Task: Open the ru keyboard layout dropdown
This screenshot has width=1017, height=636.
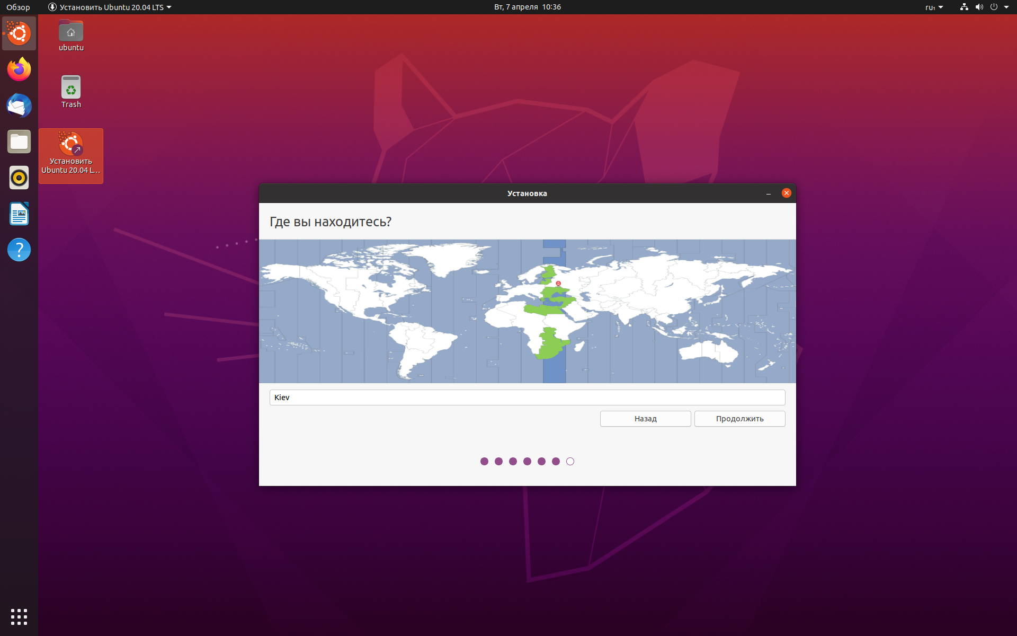Action: (x=934, y=7)
